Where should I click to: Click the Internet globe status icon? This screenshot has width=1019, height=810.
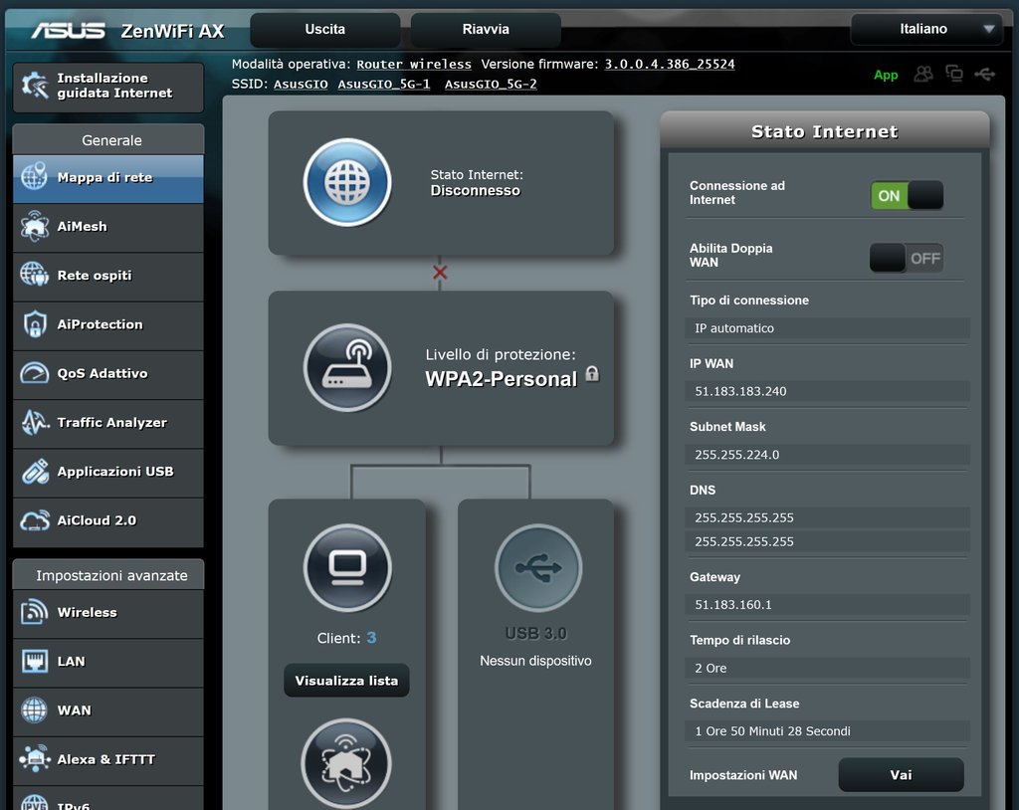346,182
